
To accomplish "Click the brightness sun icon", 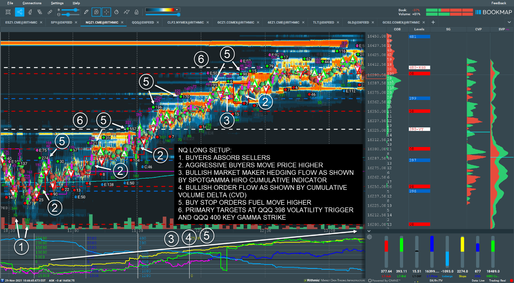I will pos(59,10).
